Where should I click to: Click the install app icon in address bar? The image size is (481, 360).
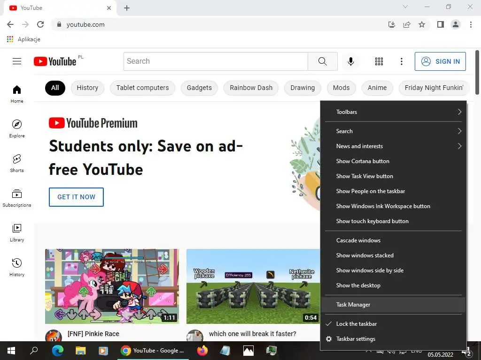pos(392,24)
